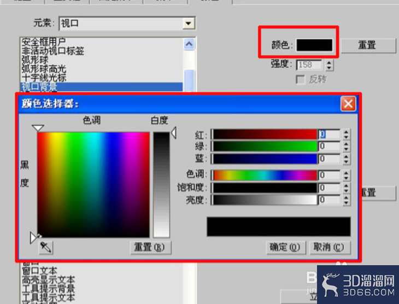Image resolution: width=399 pixels, height=304 pixels.
Task: Click the 亮度 value input field
Action: 329,200
